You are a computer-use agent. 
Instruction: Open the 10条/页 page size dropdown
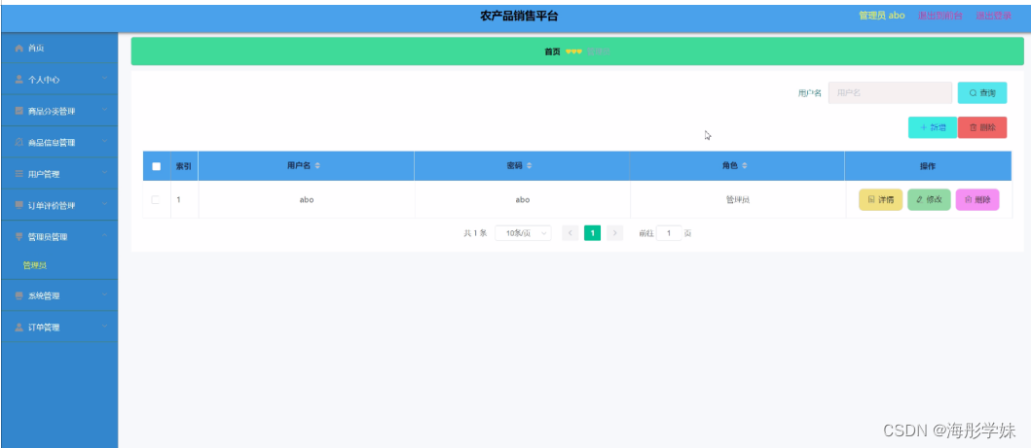[x=523, y=233]
